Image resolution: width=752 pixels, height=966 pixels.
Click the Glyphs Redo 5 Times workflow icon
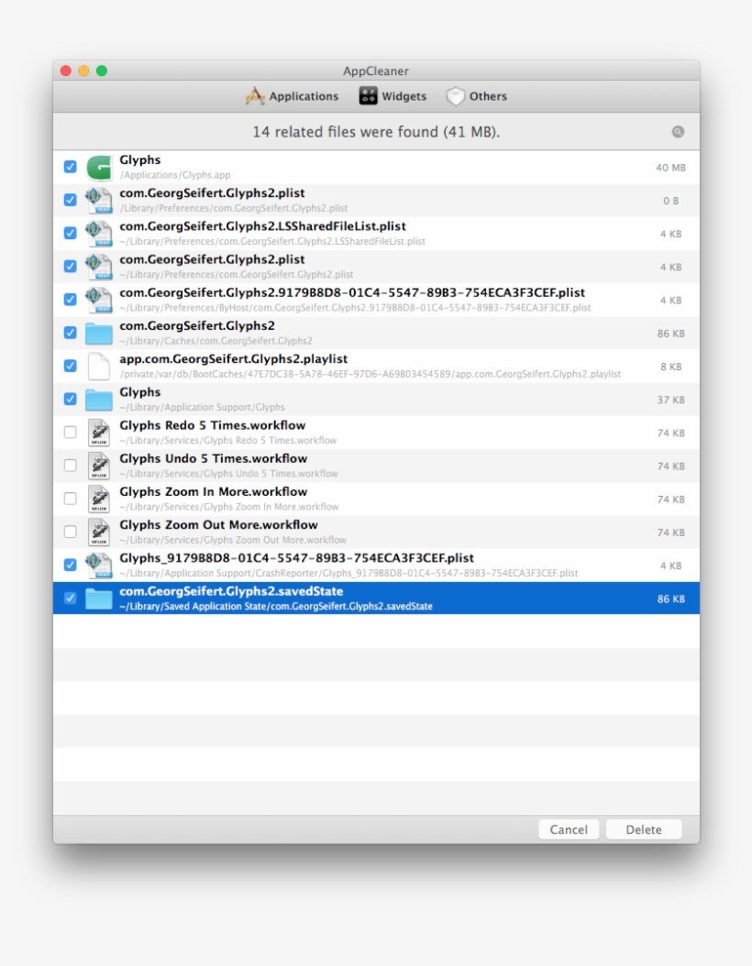coord(98,433)
